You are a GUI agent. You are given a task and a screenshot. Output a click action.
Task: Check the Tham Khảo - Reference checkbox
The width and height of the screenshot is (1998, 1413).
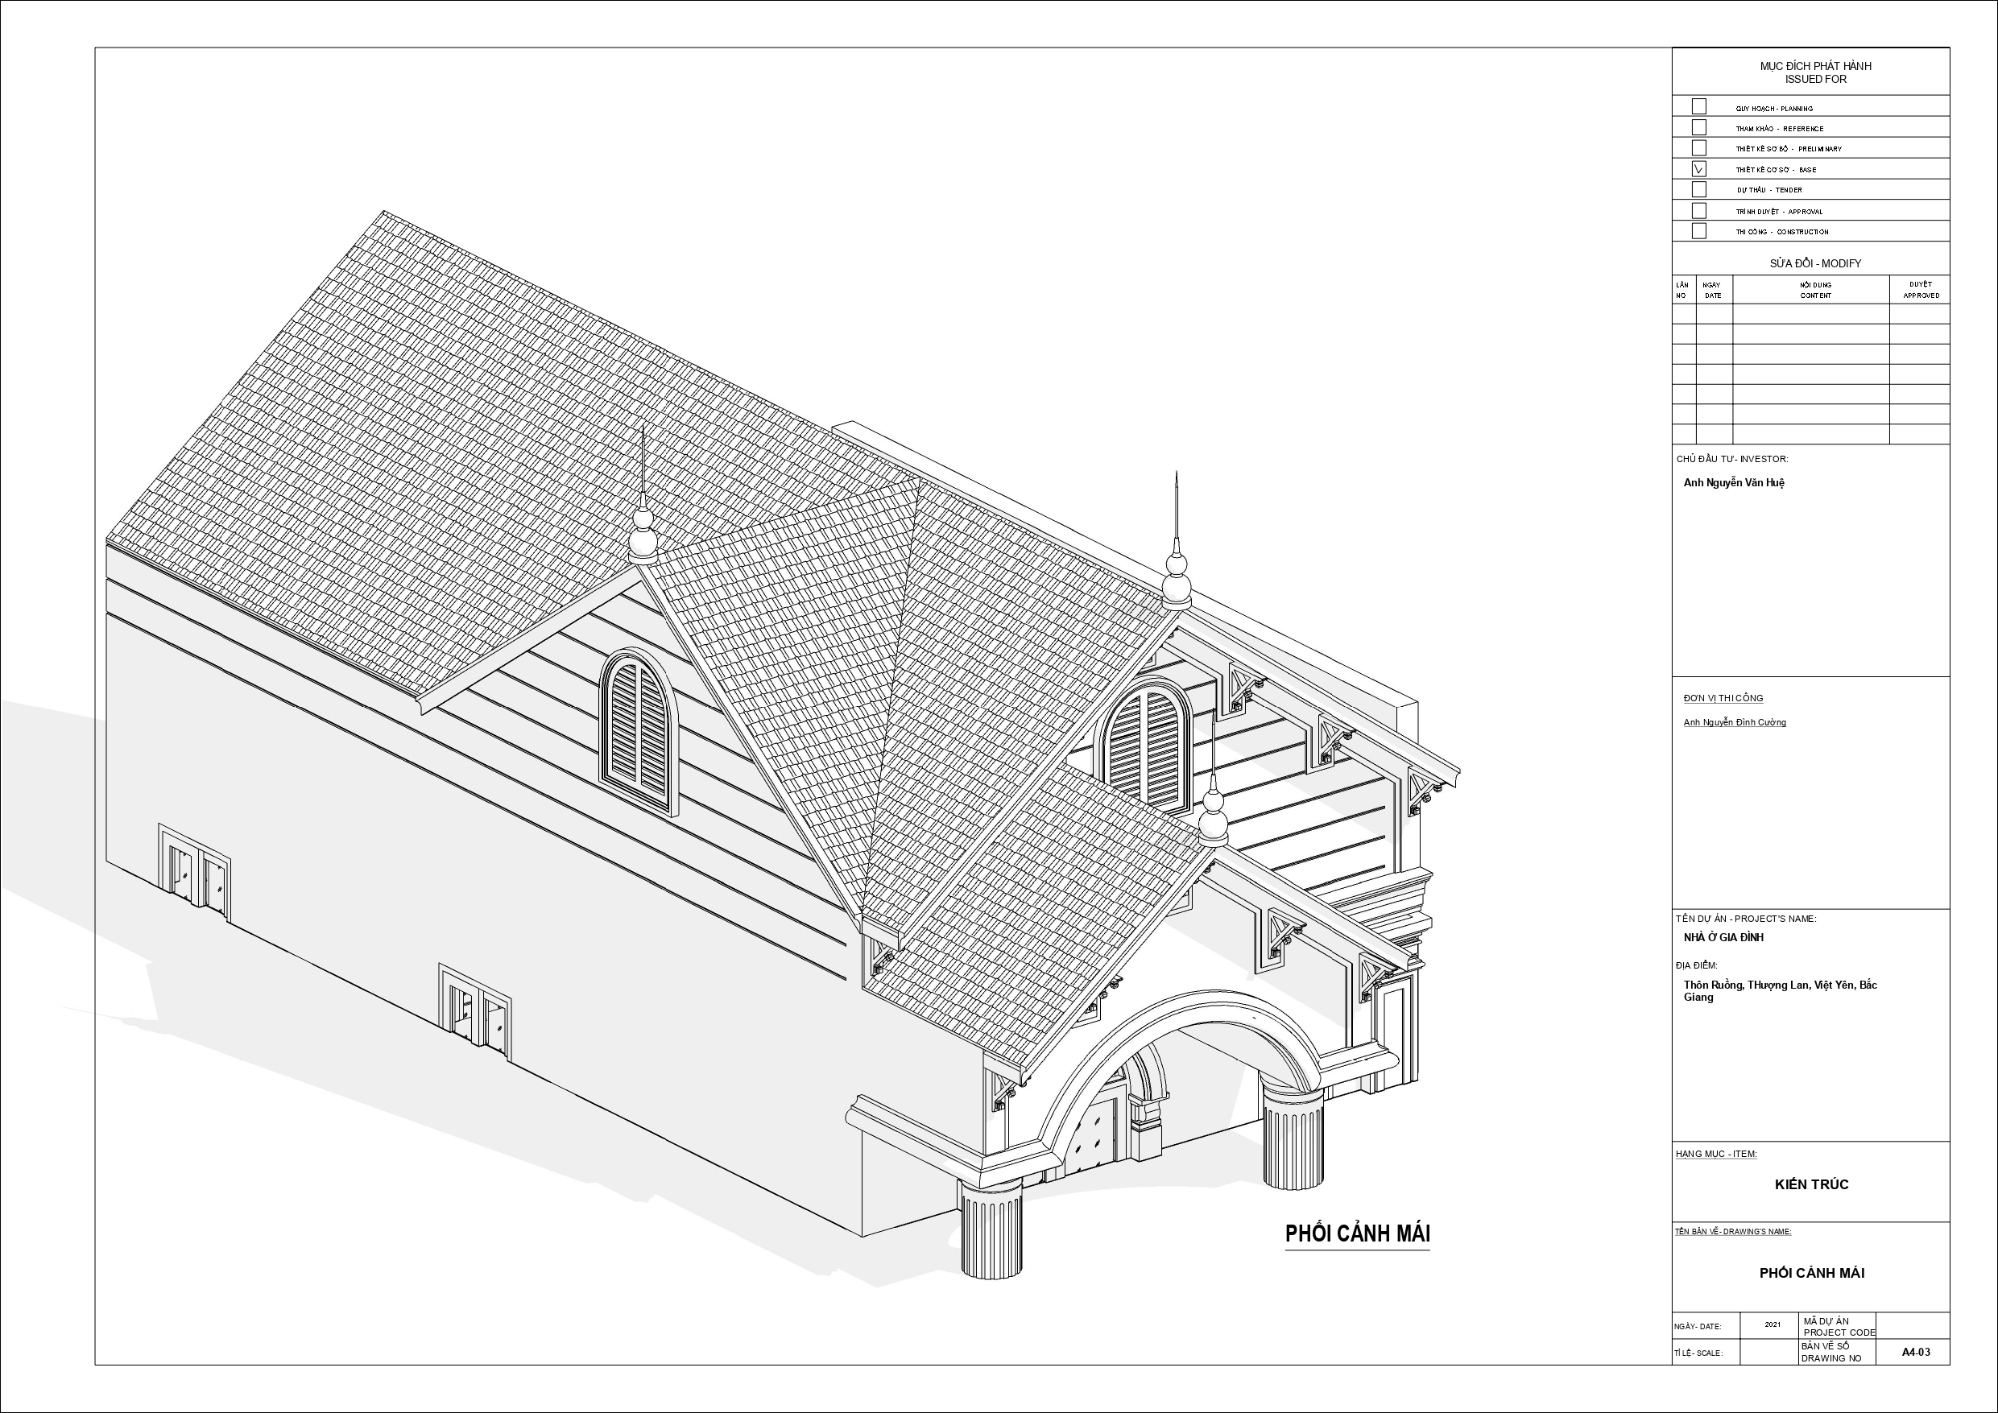(1698, 128)
